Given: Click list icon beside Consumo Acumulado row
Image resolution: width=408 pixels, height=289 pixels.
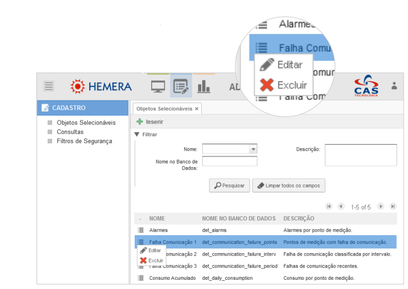Looking at the screenshot, I should (x=141, y=278).
